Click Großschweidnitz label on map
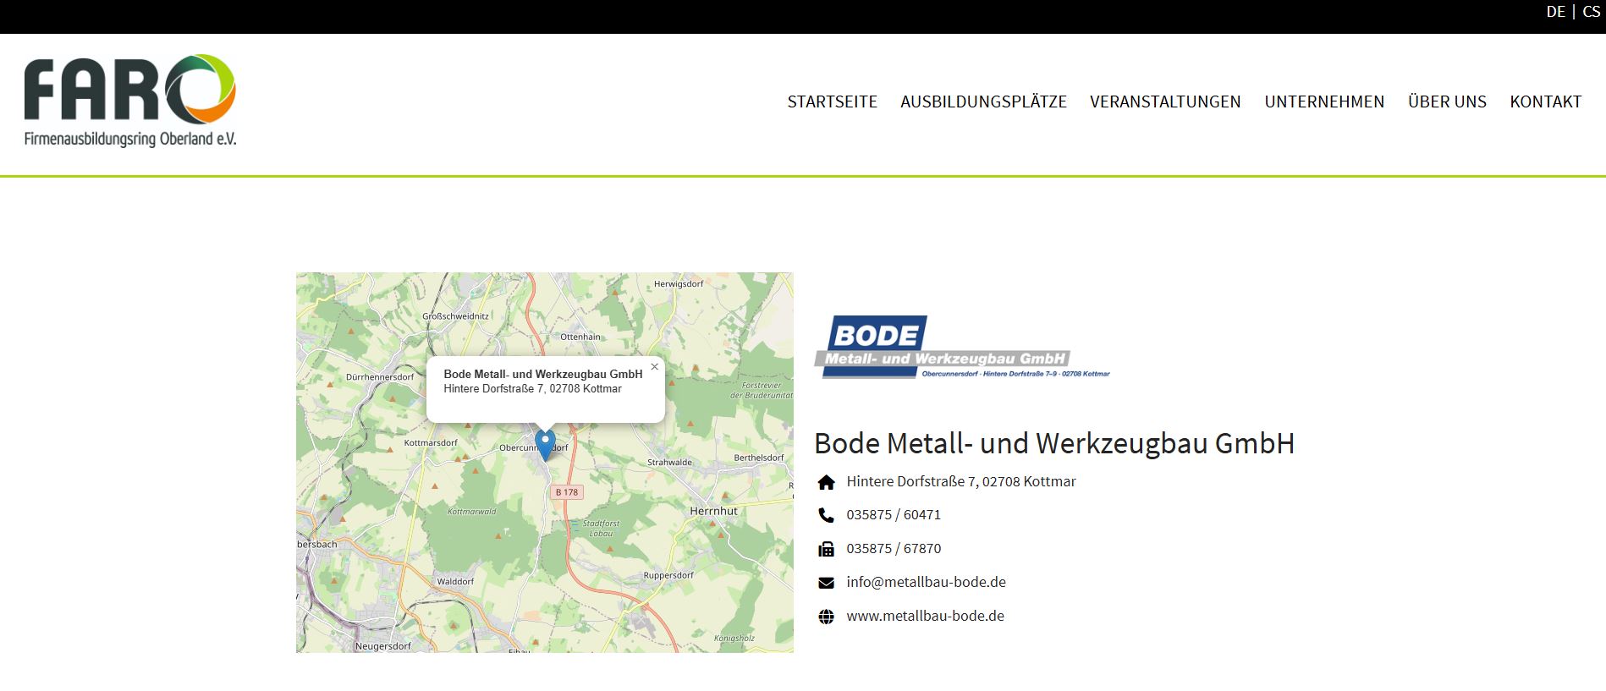Screen dimensions: 1606x691 pyautogui.click(x=455, y=316)
